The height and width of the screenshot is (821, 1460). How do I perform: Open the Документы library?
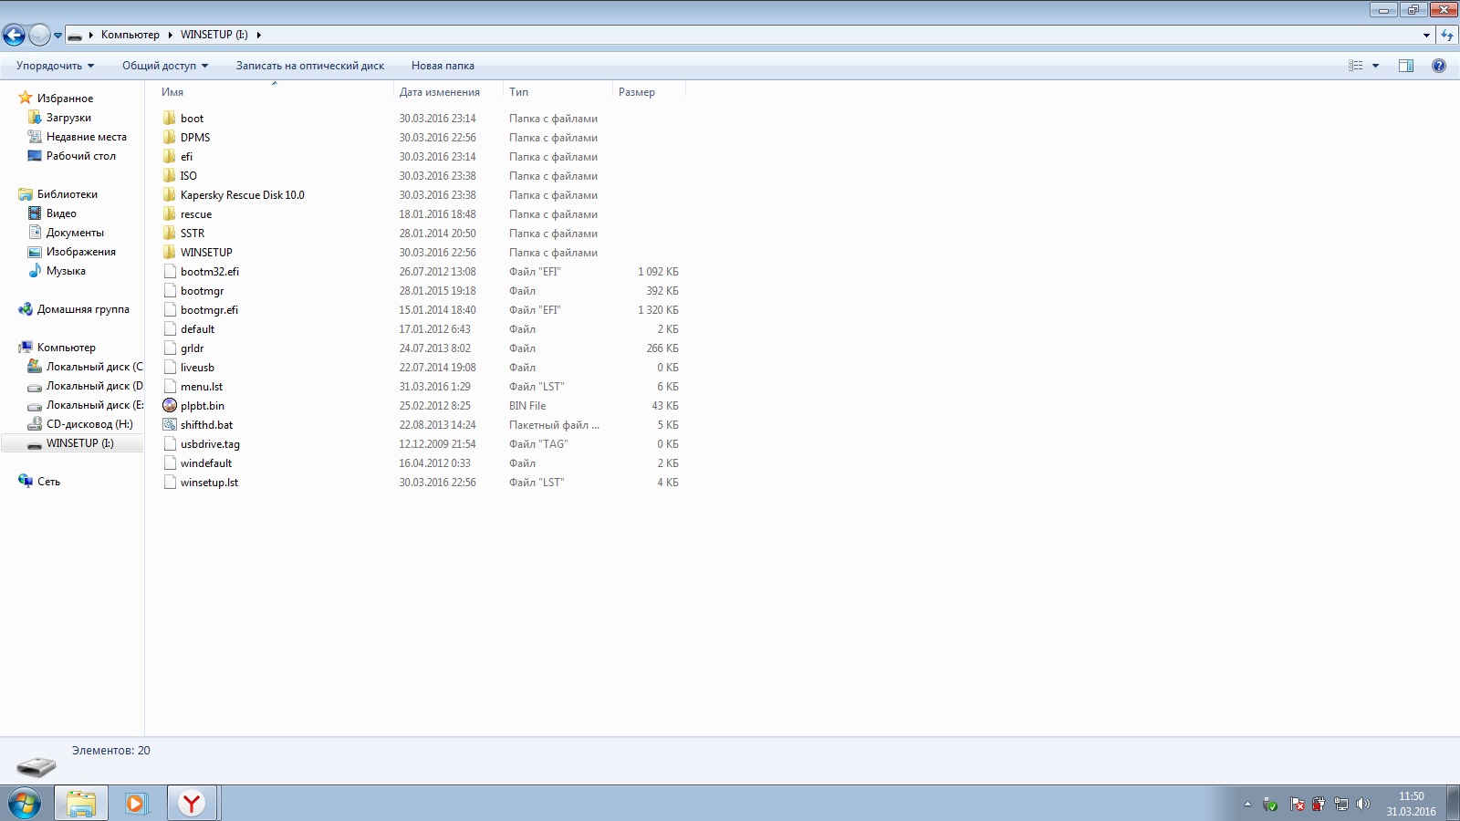[x=75, y=233]
